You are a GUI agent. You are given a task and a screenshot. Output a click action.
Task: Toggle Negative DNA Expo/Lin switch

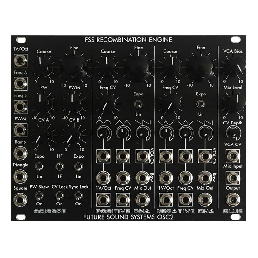[x=201, y=104]
